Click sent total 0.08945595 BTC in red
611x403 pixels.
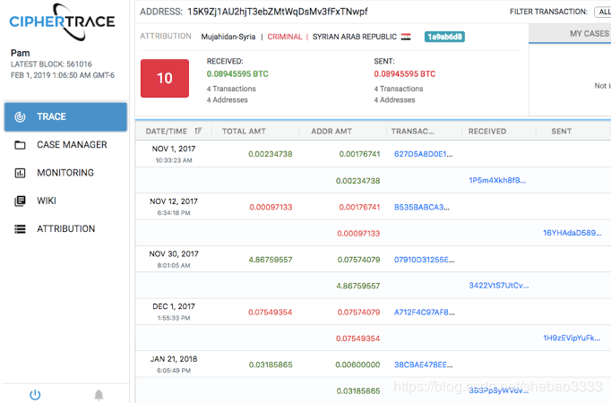tap(405, 74)
